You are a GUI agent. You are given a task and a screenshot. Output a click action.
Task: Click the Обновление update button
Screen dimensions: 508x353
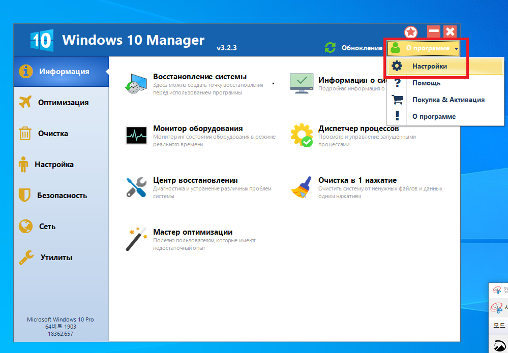click(361, 48)
